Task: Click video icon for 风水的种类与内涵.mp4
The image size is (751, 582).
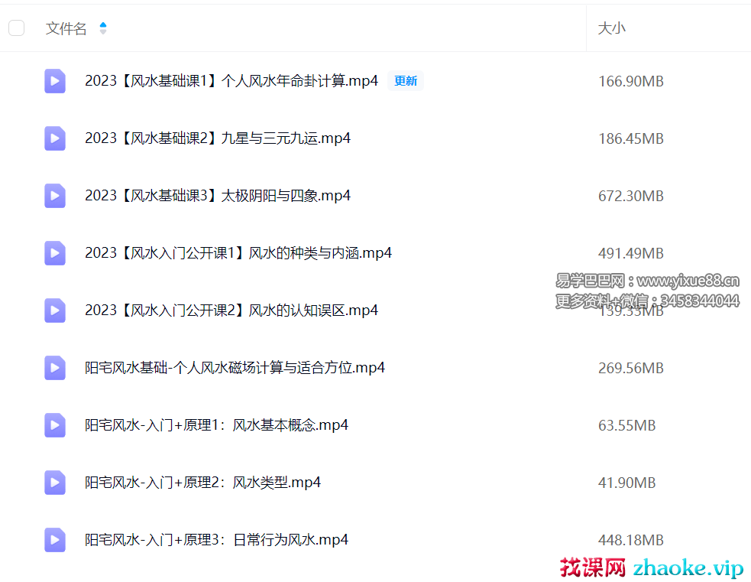Action: [x=54, y=253]
